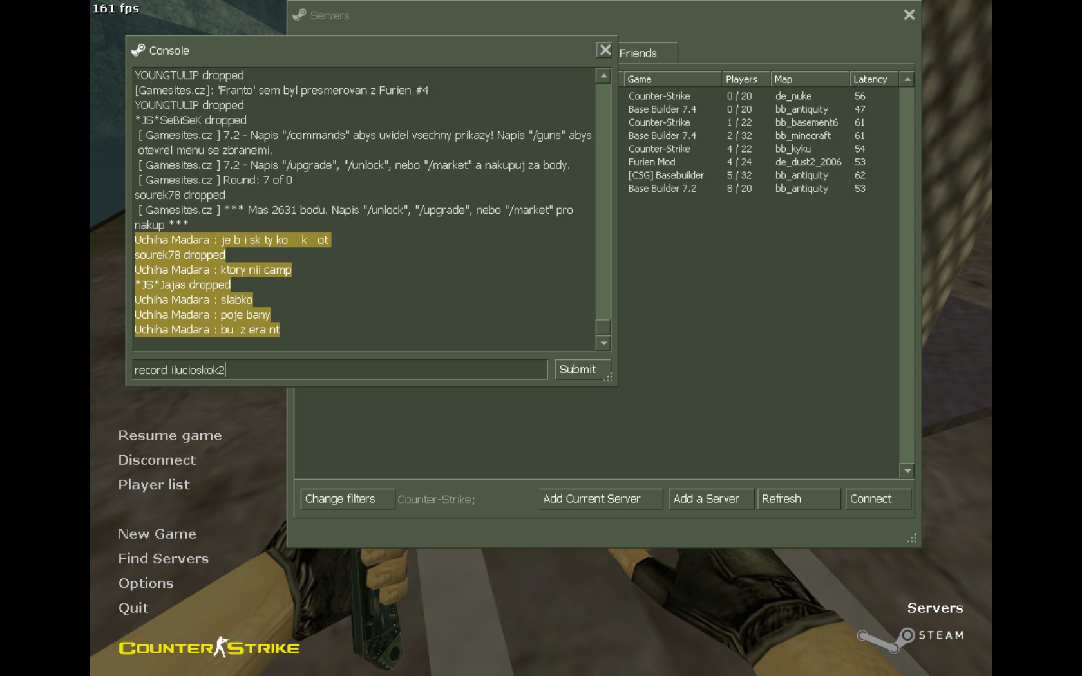Open the Player list
The width and height of the screenshot is (1082, 676).
click(x=154, y=485)
